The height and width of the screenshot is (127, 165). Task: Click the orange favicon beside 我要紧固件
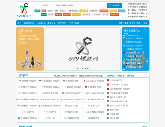(x=89, y=118)
